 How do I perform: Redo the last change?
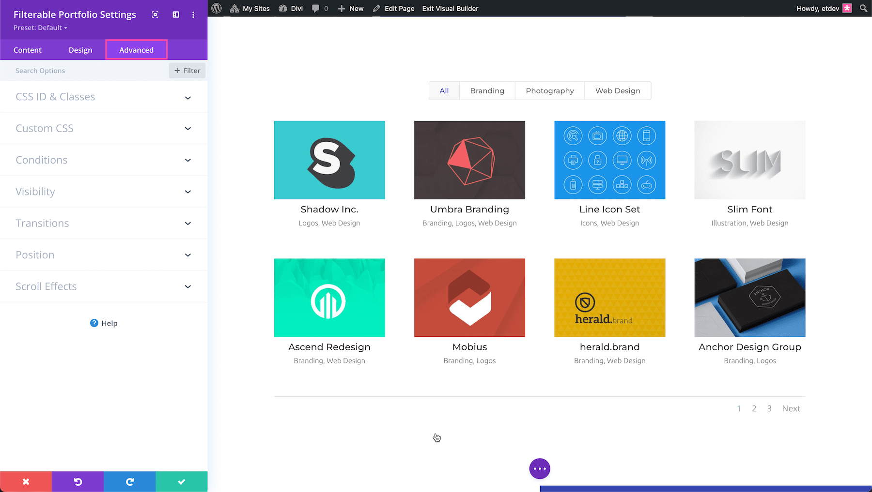point(129,481)
